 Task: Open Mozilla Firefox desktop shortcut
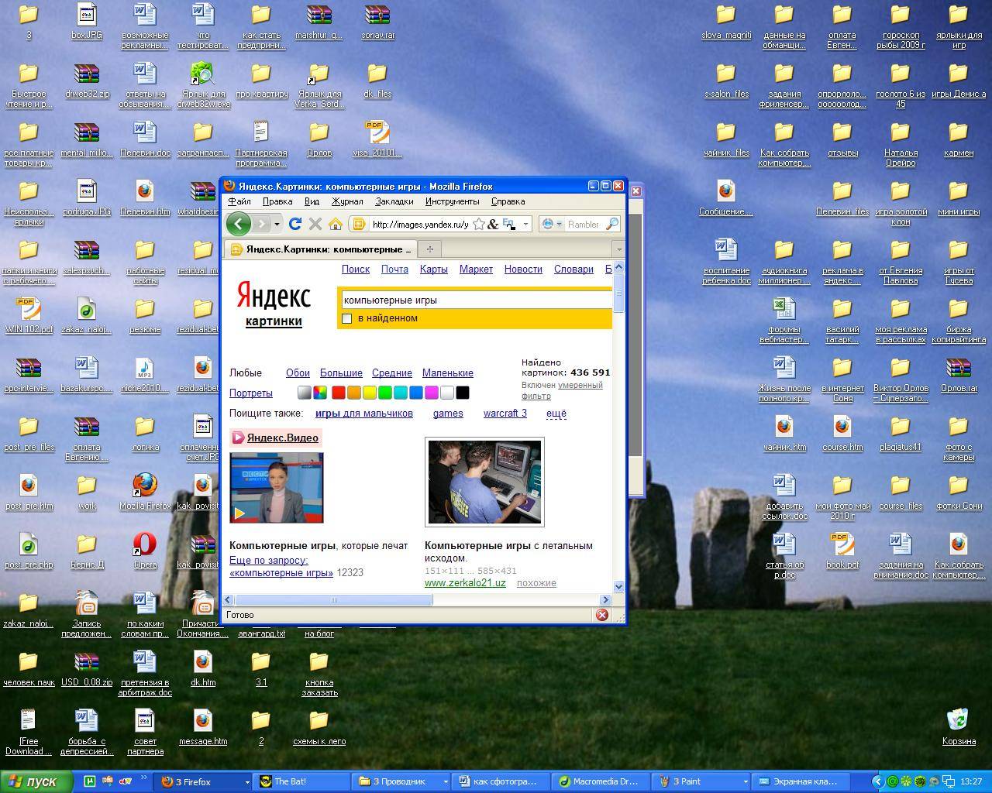(x=145, y=492)
